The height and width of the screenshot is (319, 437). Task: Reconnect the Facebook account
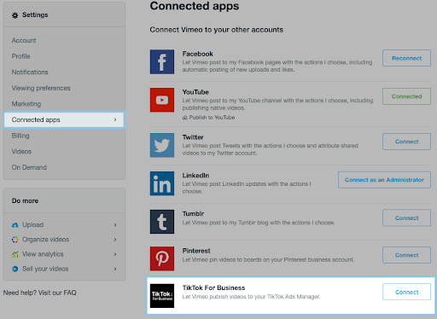(406, 58)
